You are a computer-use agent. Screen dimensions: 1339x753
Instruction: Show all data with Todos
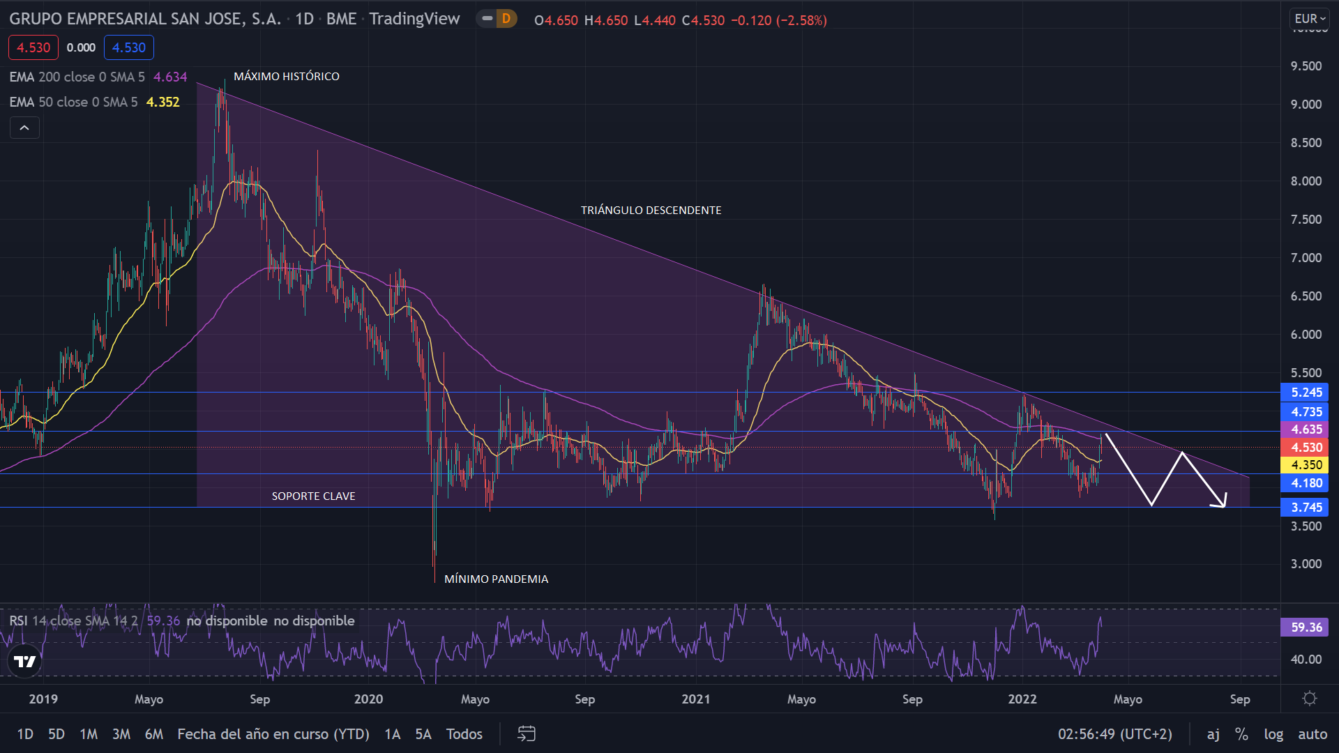(x=464, y=733)
